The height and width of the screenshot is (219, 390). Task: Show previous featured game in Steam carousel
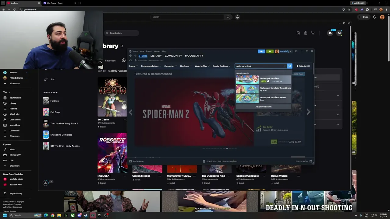[131, 112]
